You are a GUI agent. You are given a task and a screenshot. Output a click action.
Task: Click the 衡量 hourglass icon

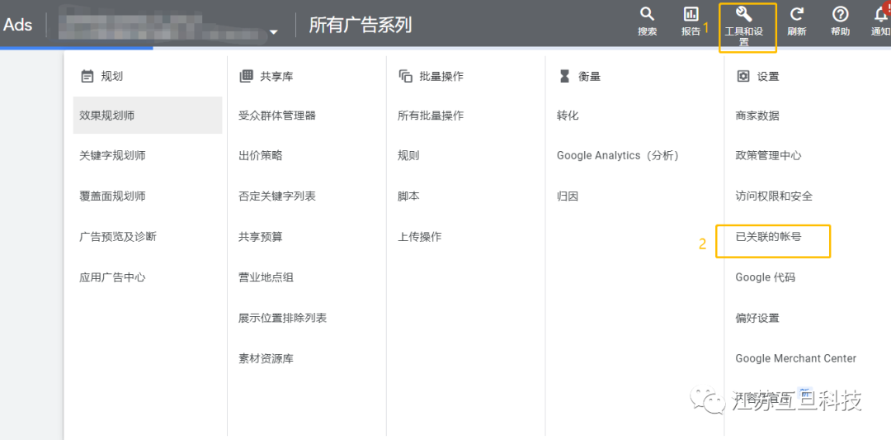564,76
